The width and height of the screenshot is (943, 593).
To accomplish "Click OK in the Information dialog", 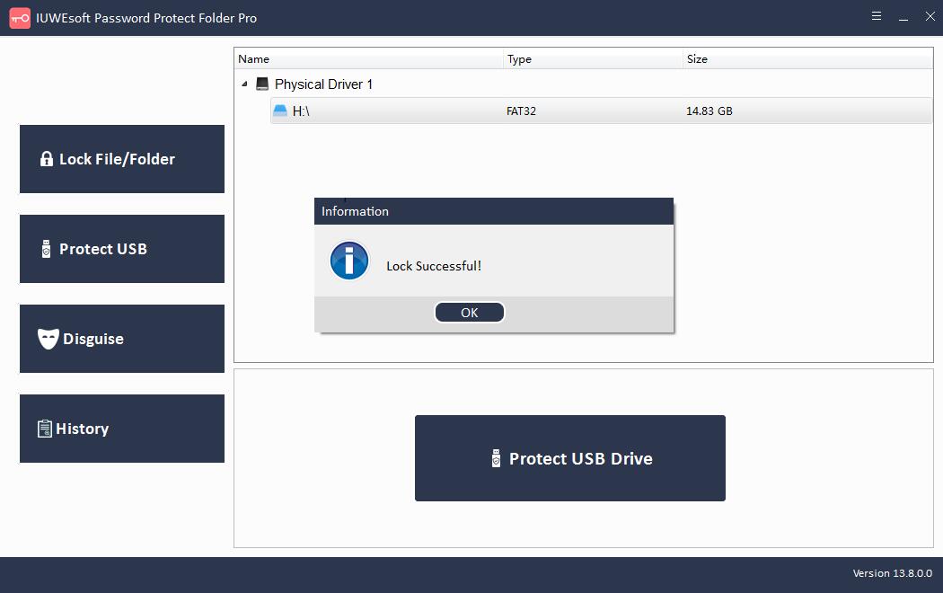I will [469, 313].
